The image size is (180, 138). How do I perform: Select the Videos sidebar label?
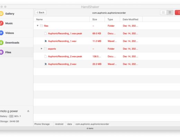coord(10,33)
